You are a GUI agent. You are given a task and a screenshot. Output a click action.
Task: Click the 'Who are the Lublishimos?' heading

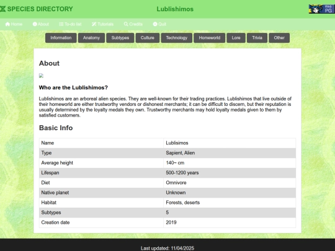[73, 87]
